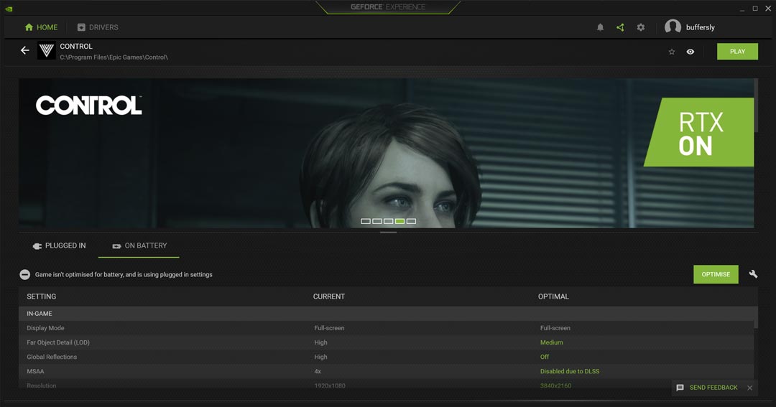
Task: Click the Optimise button
Action: [715, 274]
